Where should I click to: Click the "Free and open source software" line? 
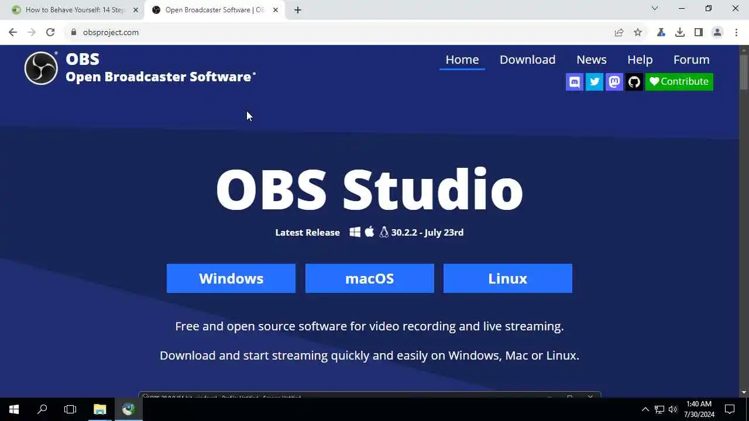point(369,326)
